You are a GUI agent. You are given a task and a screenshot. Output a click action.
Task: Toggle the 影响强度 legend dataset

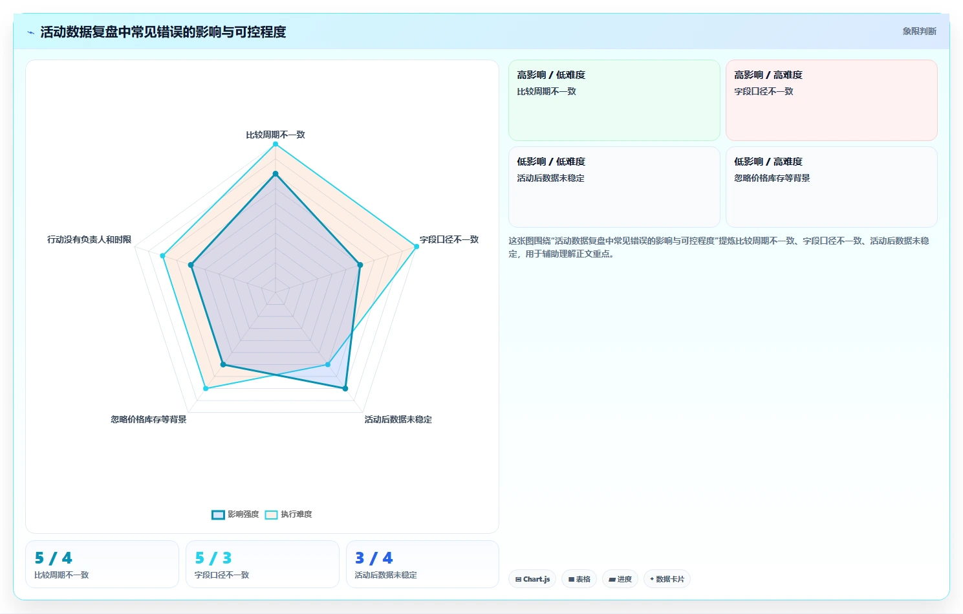[x=235, y=514]
